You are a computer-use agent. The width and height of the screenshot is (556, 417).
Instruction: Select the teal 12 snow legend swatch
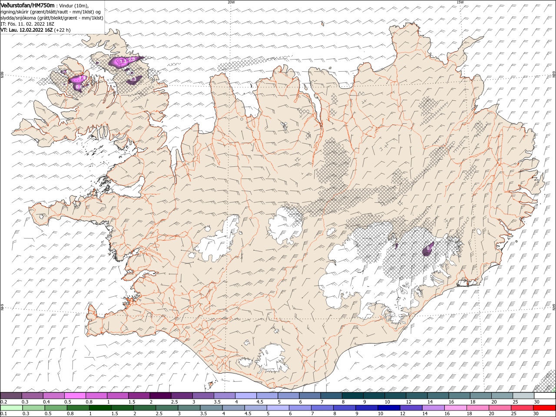coord(417,396)
